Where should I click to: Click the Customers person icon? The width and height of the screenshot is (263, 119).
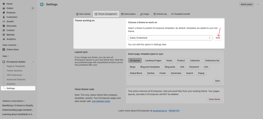pos(4,17)
